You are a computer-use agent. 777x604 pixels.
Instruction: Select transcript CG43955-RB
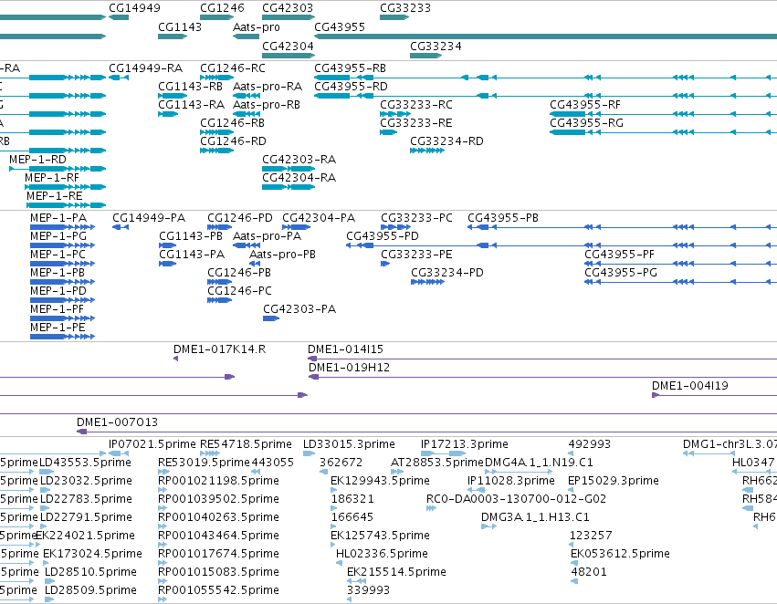pos(350,68)
